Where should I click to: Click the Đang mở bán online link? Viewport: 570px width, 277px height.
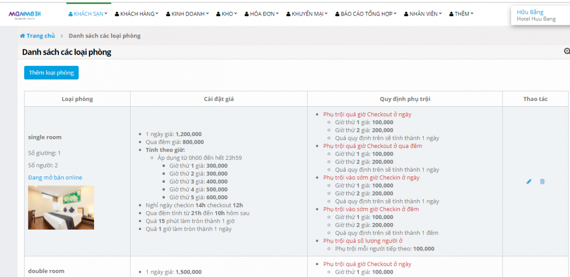coord(55,178)
